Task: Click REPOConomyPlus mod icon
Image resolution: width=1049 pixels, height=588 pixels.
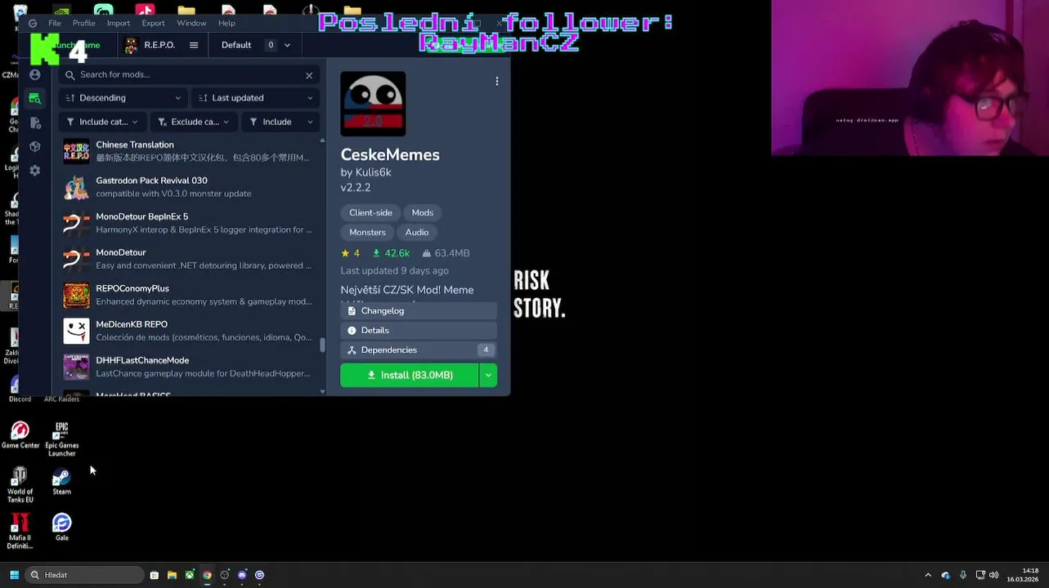Action: point(76,295)
